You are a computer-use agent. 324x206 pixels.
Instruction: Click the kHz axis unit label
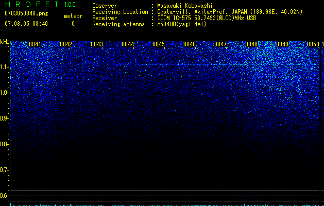(x=5, y=42)
